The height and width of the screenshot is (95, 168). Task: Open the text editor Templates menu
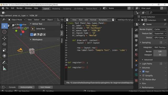point(103,20)
